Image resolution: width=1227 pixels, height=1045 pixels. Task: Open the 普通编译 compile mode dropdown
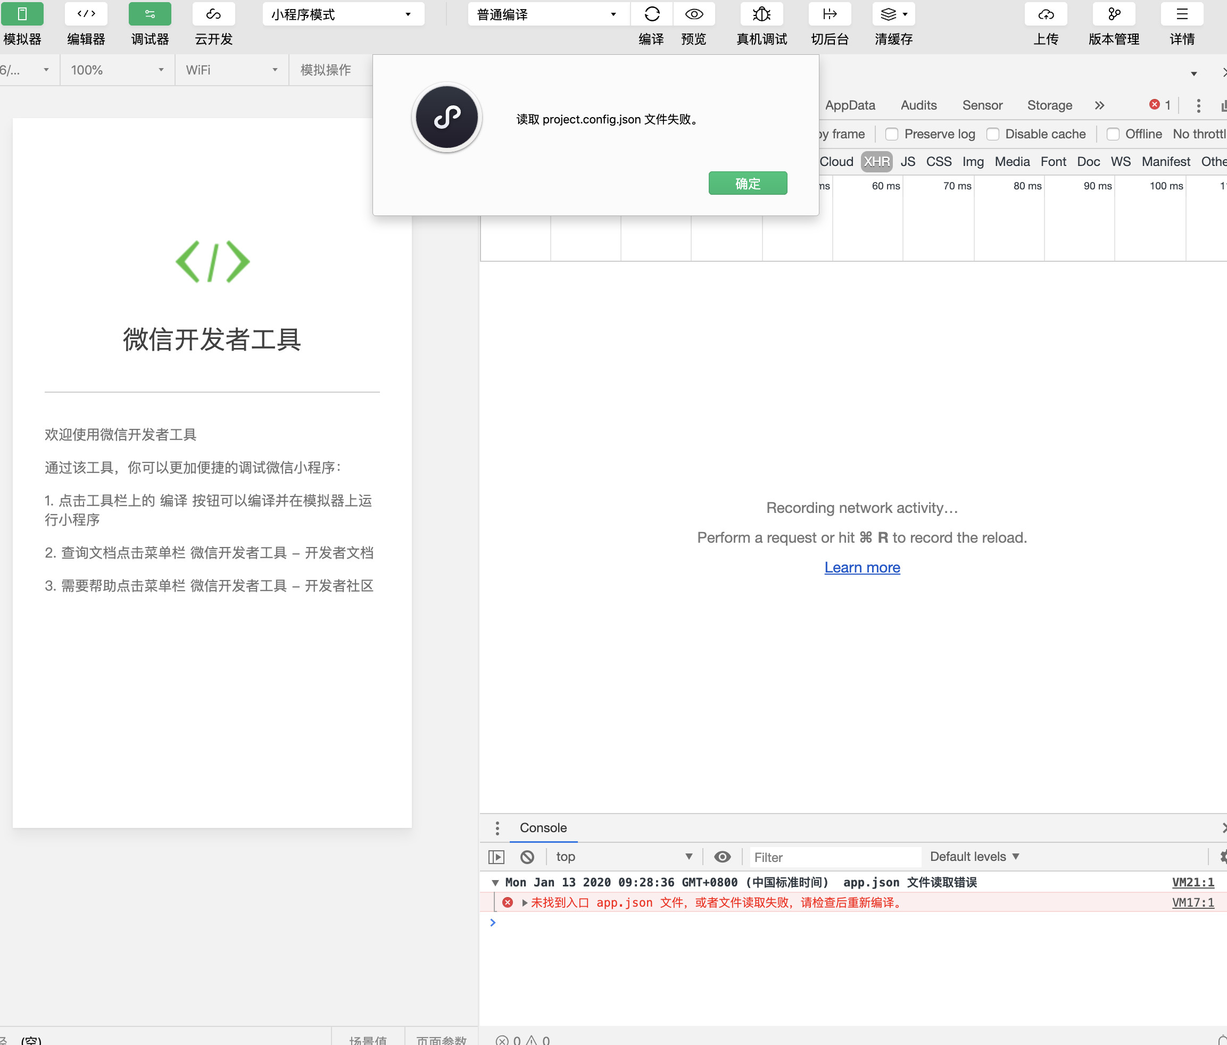(547, 14)
